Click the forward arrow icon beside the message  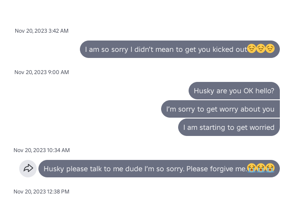[x=28, y=169]
